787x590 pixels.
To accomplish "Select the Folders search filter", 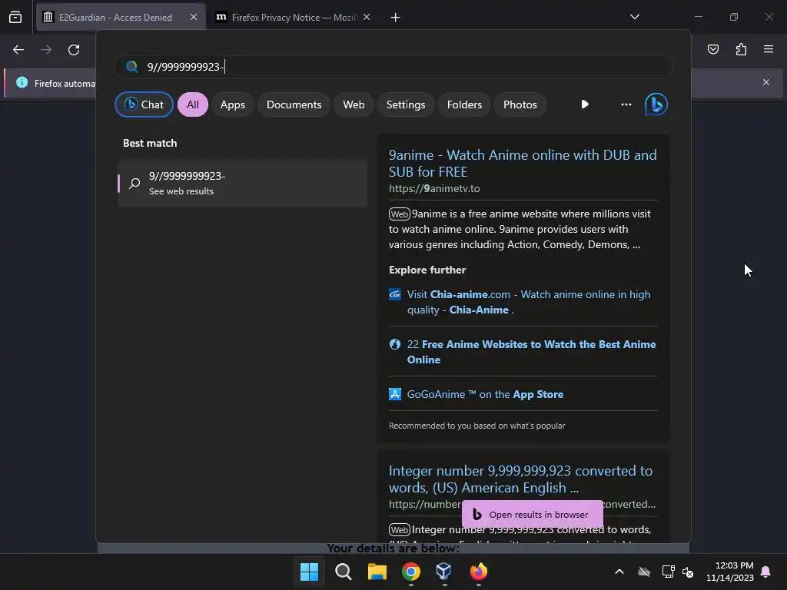I will coord(464,104).
